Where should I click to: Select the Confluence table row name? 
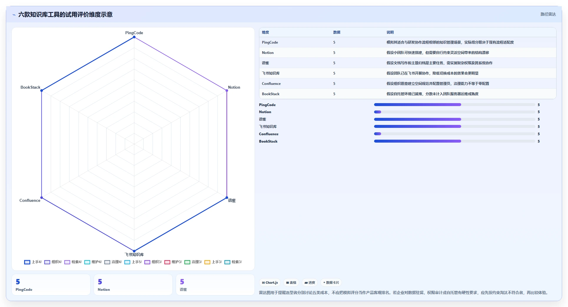tap(271, 84)
